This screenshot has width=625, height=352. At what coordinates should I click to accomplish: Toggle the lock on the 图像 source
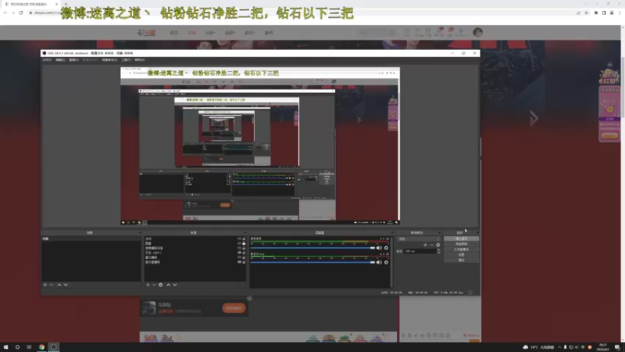(x=244, y=243)
